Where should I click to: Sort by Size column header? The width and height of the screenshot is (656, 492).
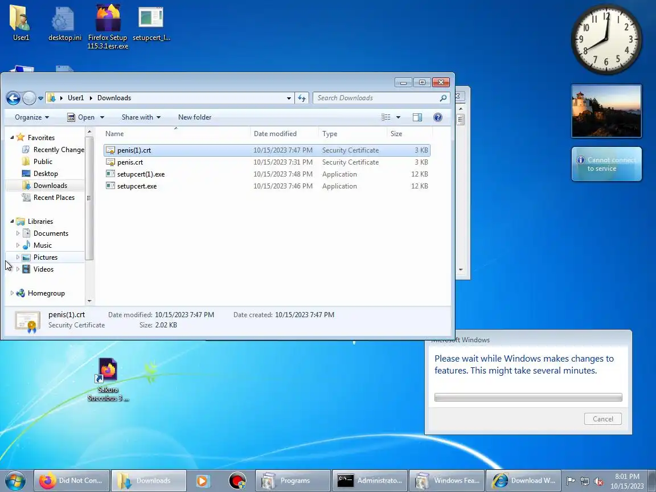[x=409, y=133]
